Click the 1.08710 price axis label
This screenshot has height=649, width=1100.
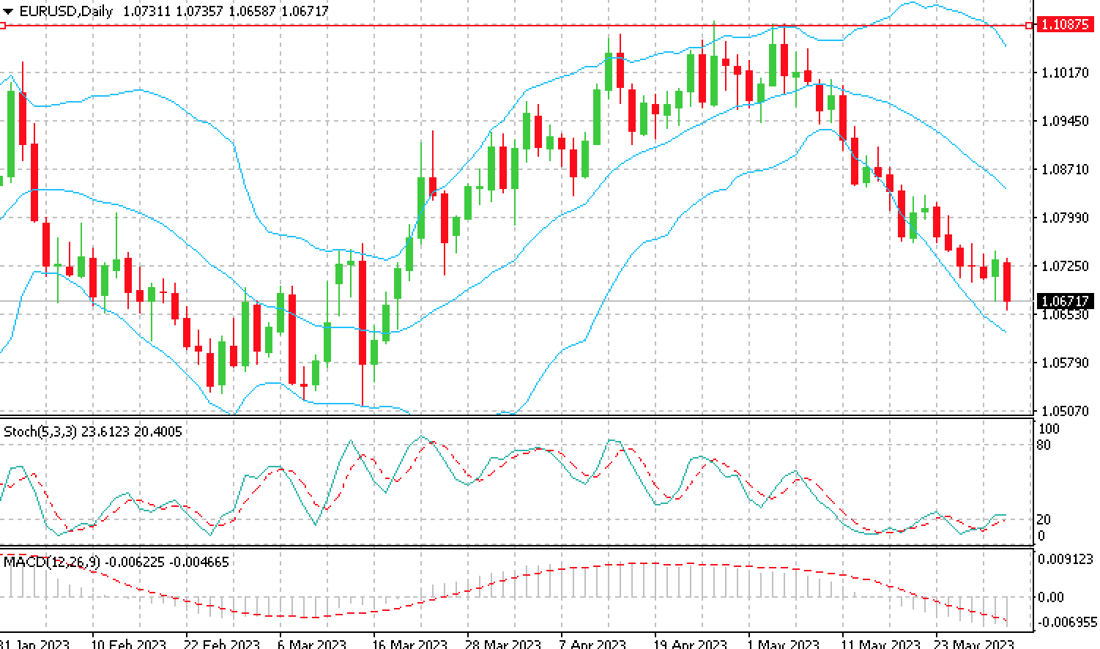tap(1065, 169)
